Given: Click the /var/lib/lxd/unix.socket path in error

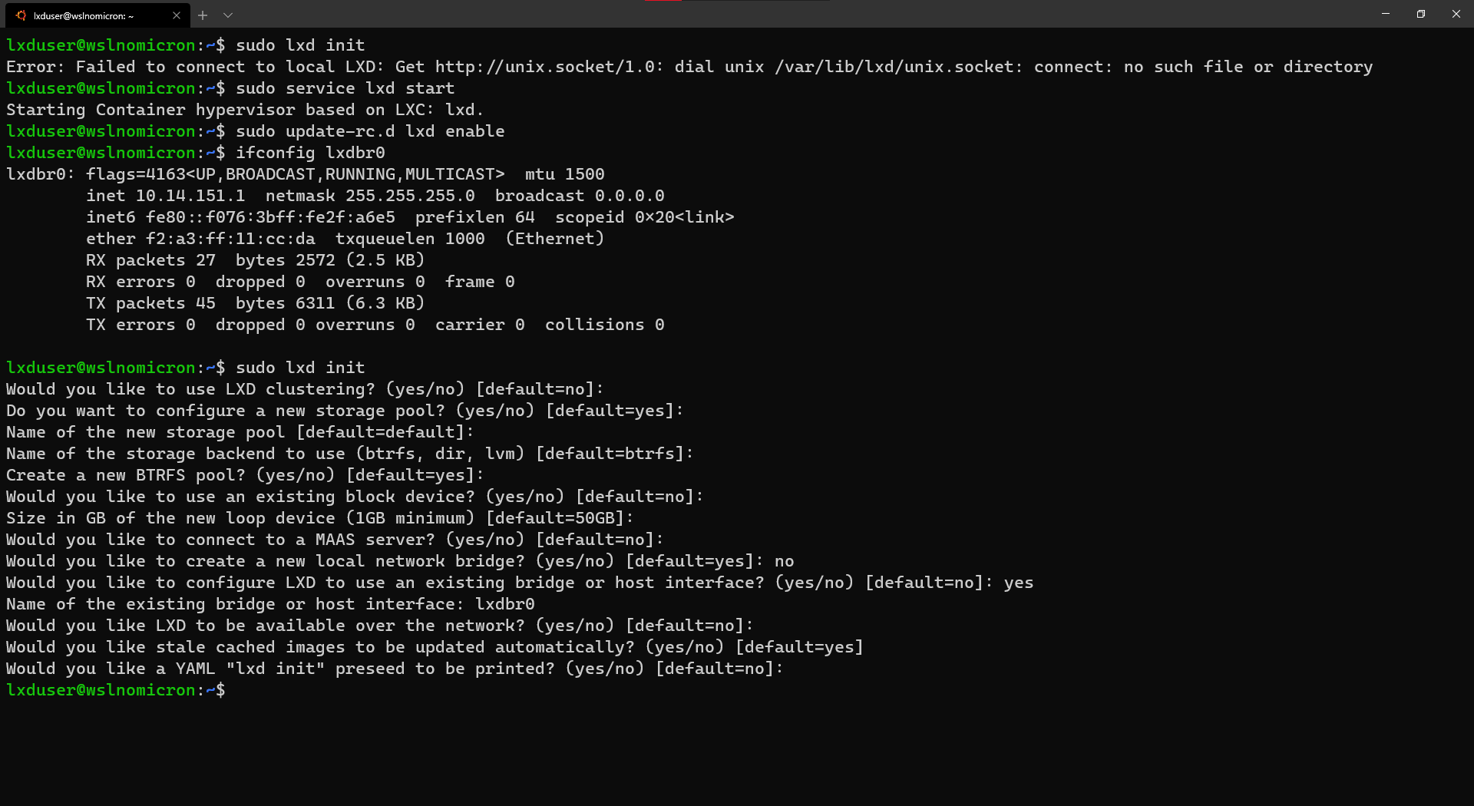Looking at the screenshot, I should coord(894,67).
